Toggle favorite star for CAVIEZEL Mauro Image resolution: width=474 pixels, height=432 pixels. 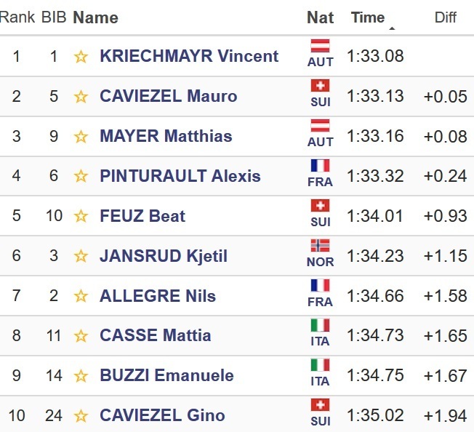[x=81, y=97]
